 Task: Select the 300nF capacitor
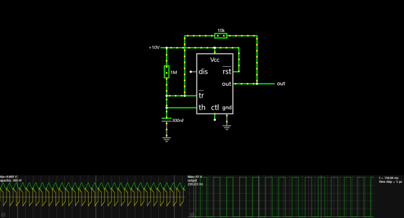coord(166,120)
